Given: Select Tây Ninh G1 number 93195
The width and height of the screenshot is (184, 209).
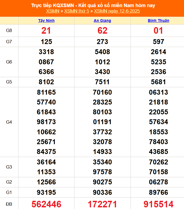Looking at the screenshot, I should coord(46,192).
